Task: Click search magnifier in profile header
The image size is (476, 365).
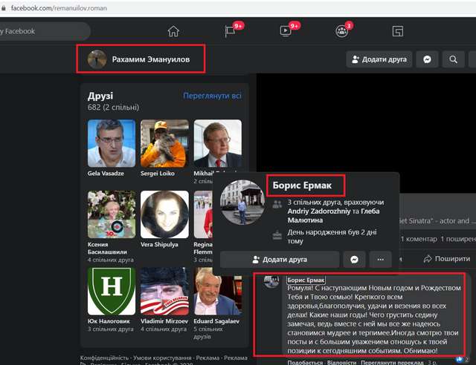Action: tap(452, 59)
